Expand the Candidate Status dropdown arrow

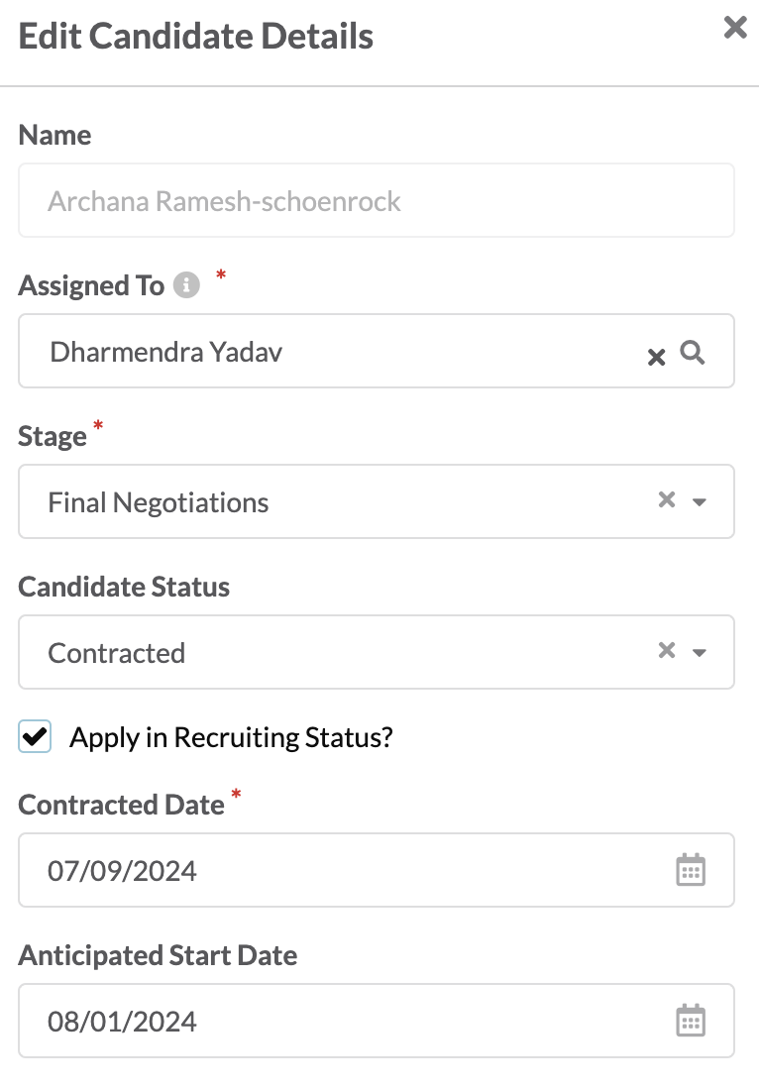(x=700, y=652)
